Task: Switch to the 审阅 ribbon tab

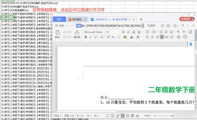Action: tap(105, 26)
